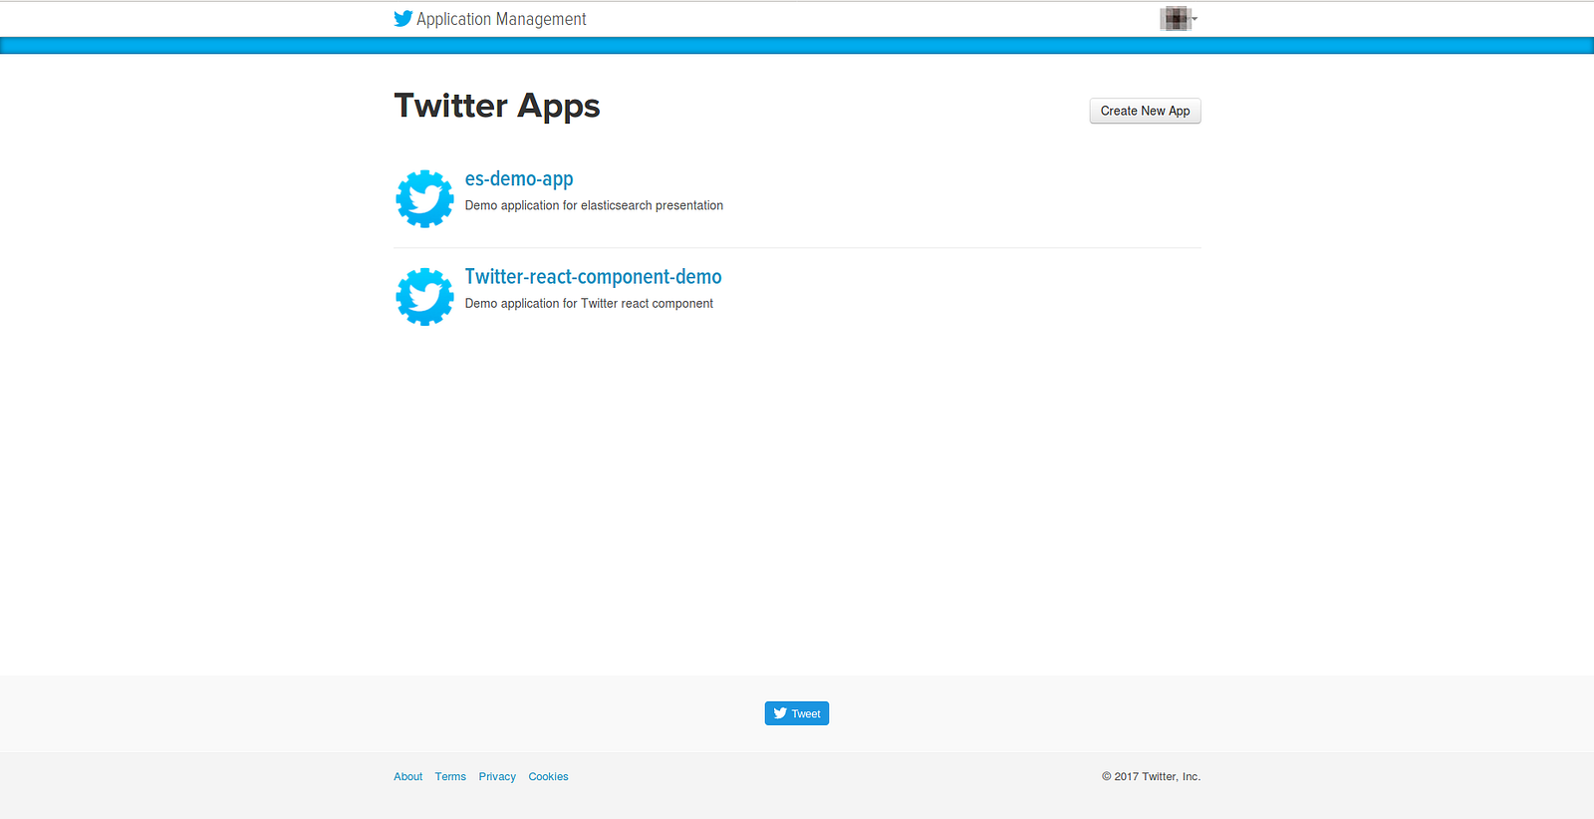Open the Terms link

(x=450, y=777)
